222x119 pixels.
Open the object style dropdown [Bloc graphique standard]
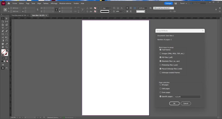tap(175, 8)
